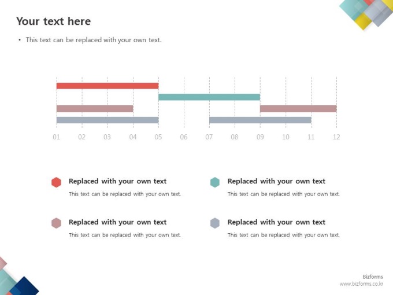The width and height of the screenshot is (393, 295).
Task: Click the "Your text here" title
Action: pyautogui.click(x=54, y=21)
